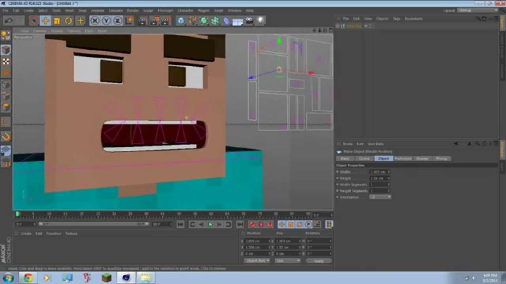This screenshot has height=284, width=506.
Task: Click Render View clapperboard icon
Action: coord(143,21)
